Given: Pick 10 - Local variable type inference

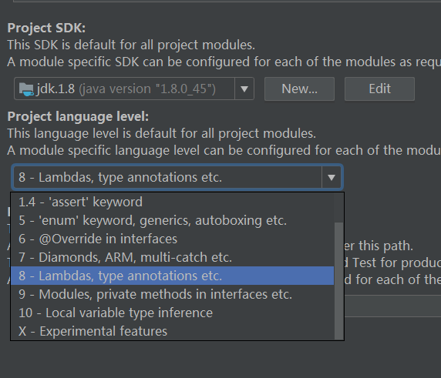Looking at the screenshot, I should point(172,313).
